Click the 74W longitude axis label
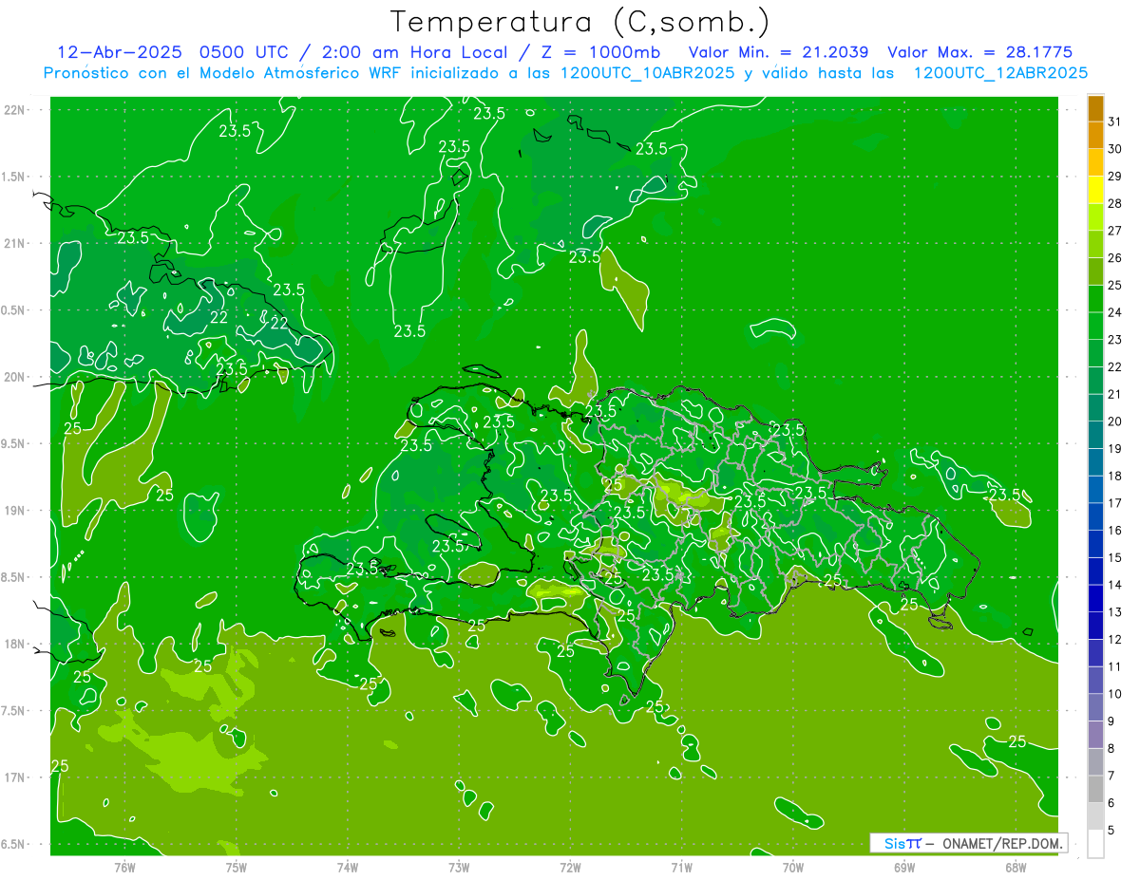 347,867
